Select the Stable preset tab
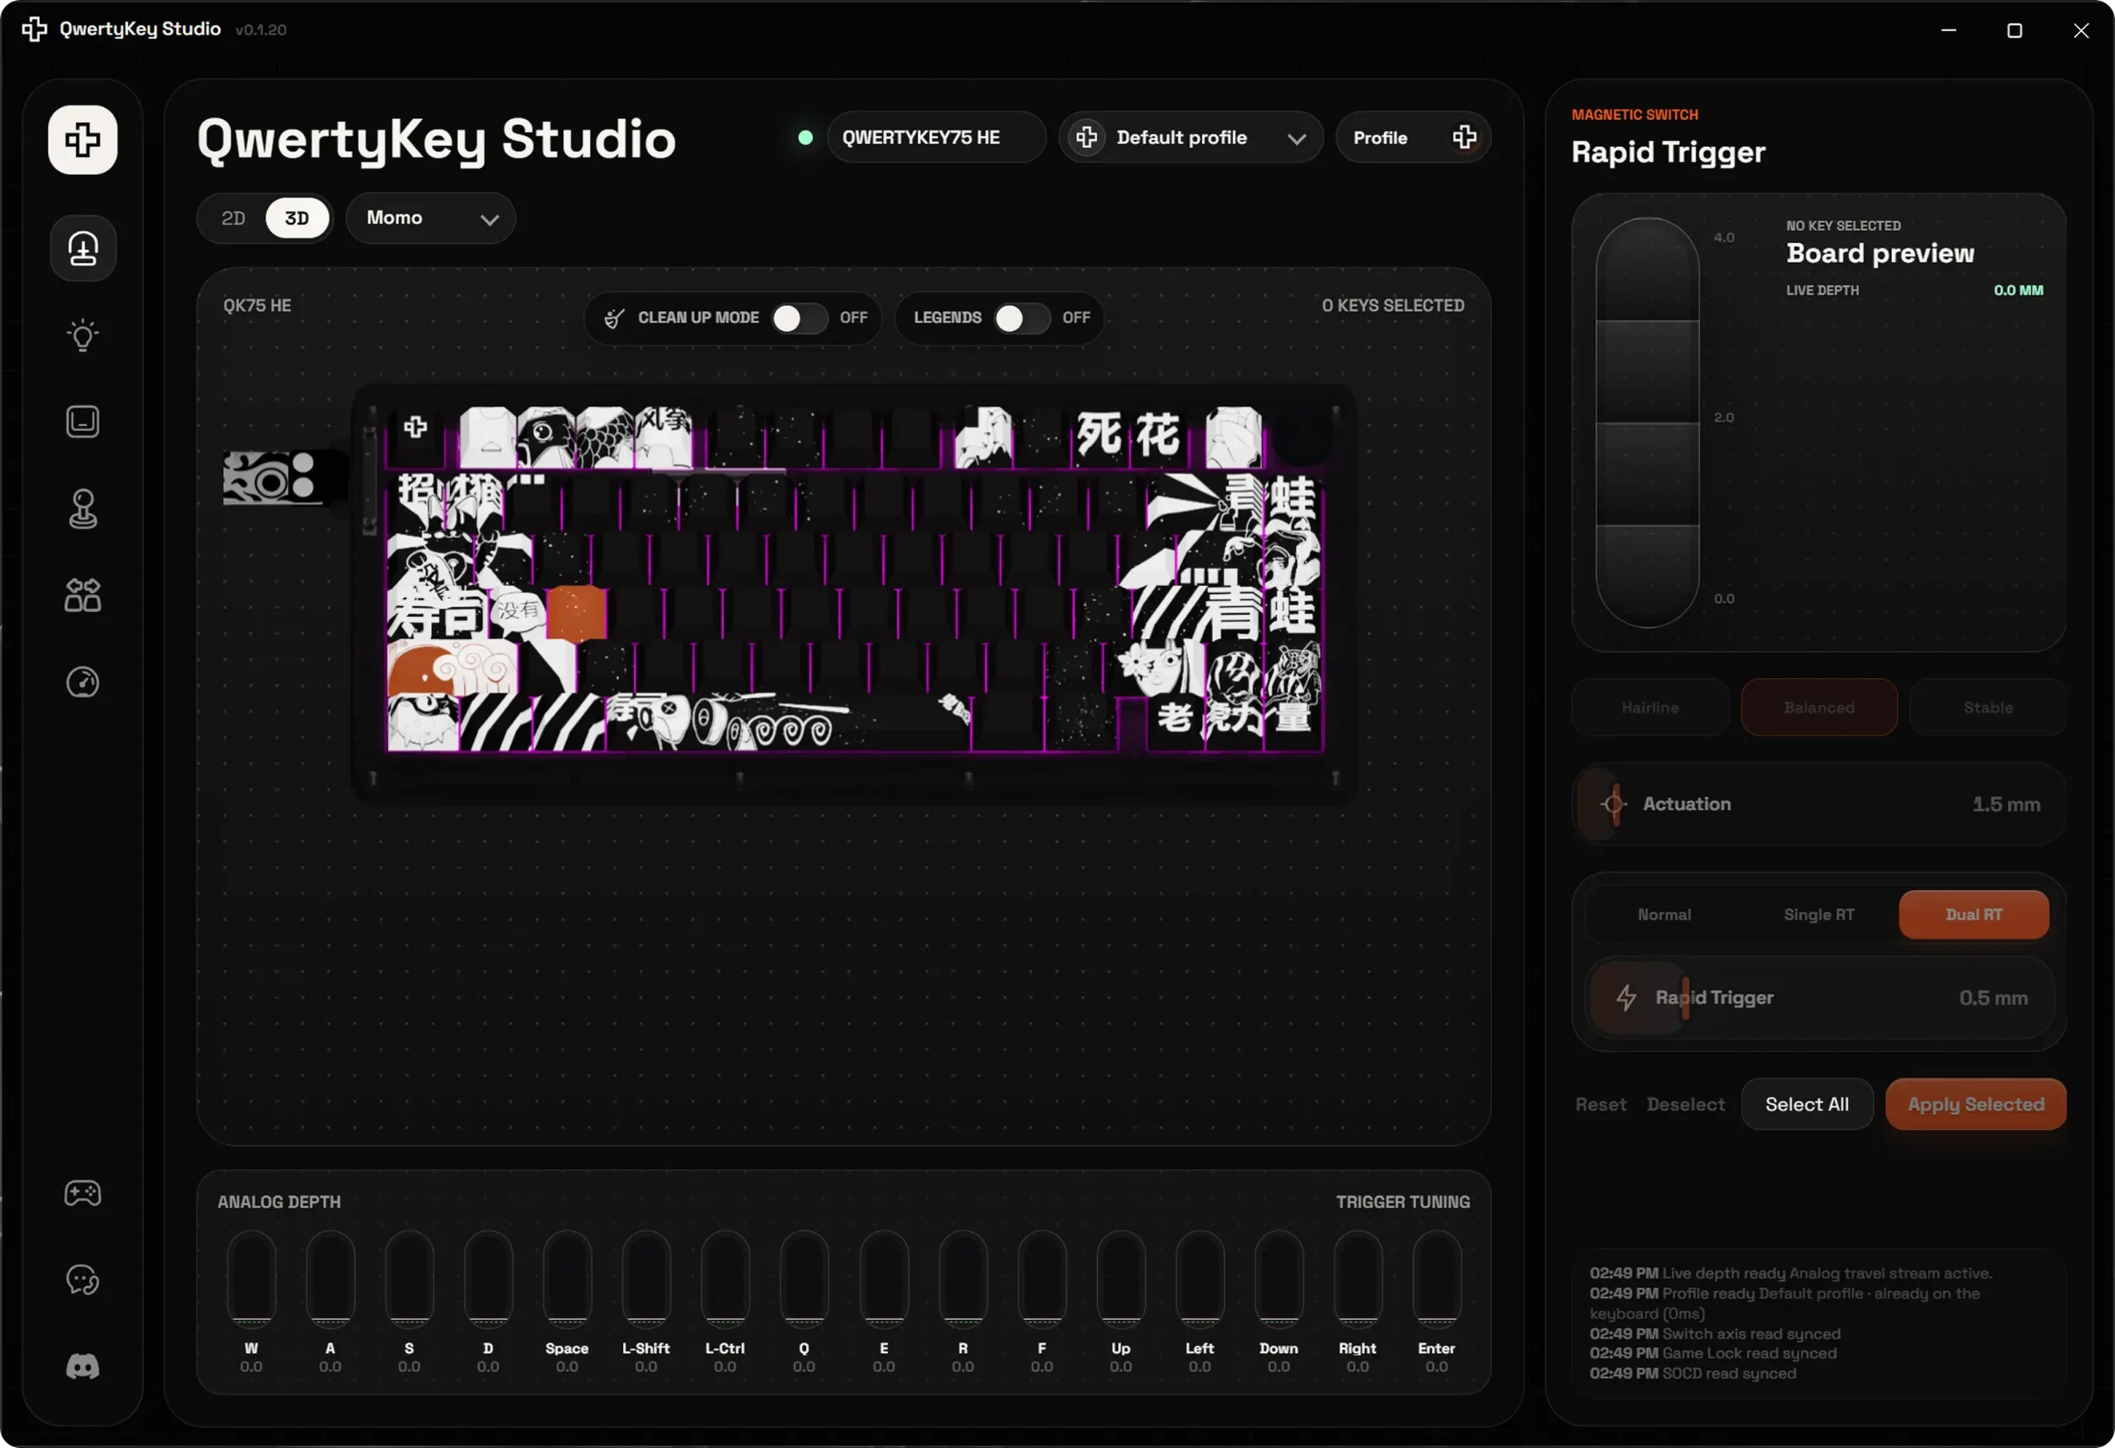 1988,708
